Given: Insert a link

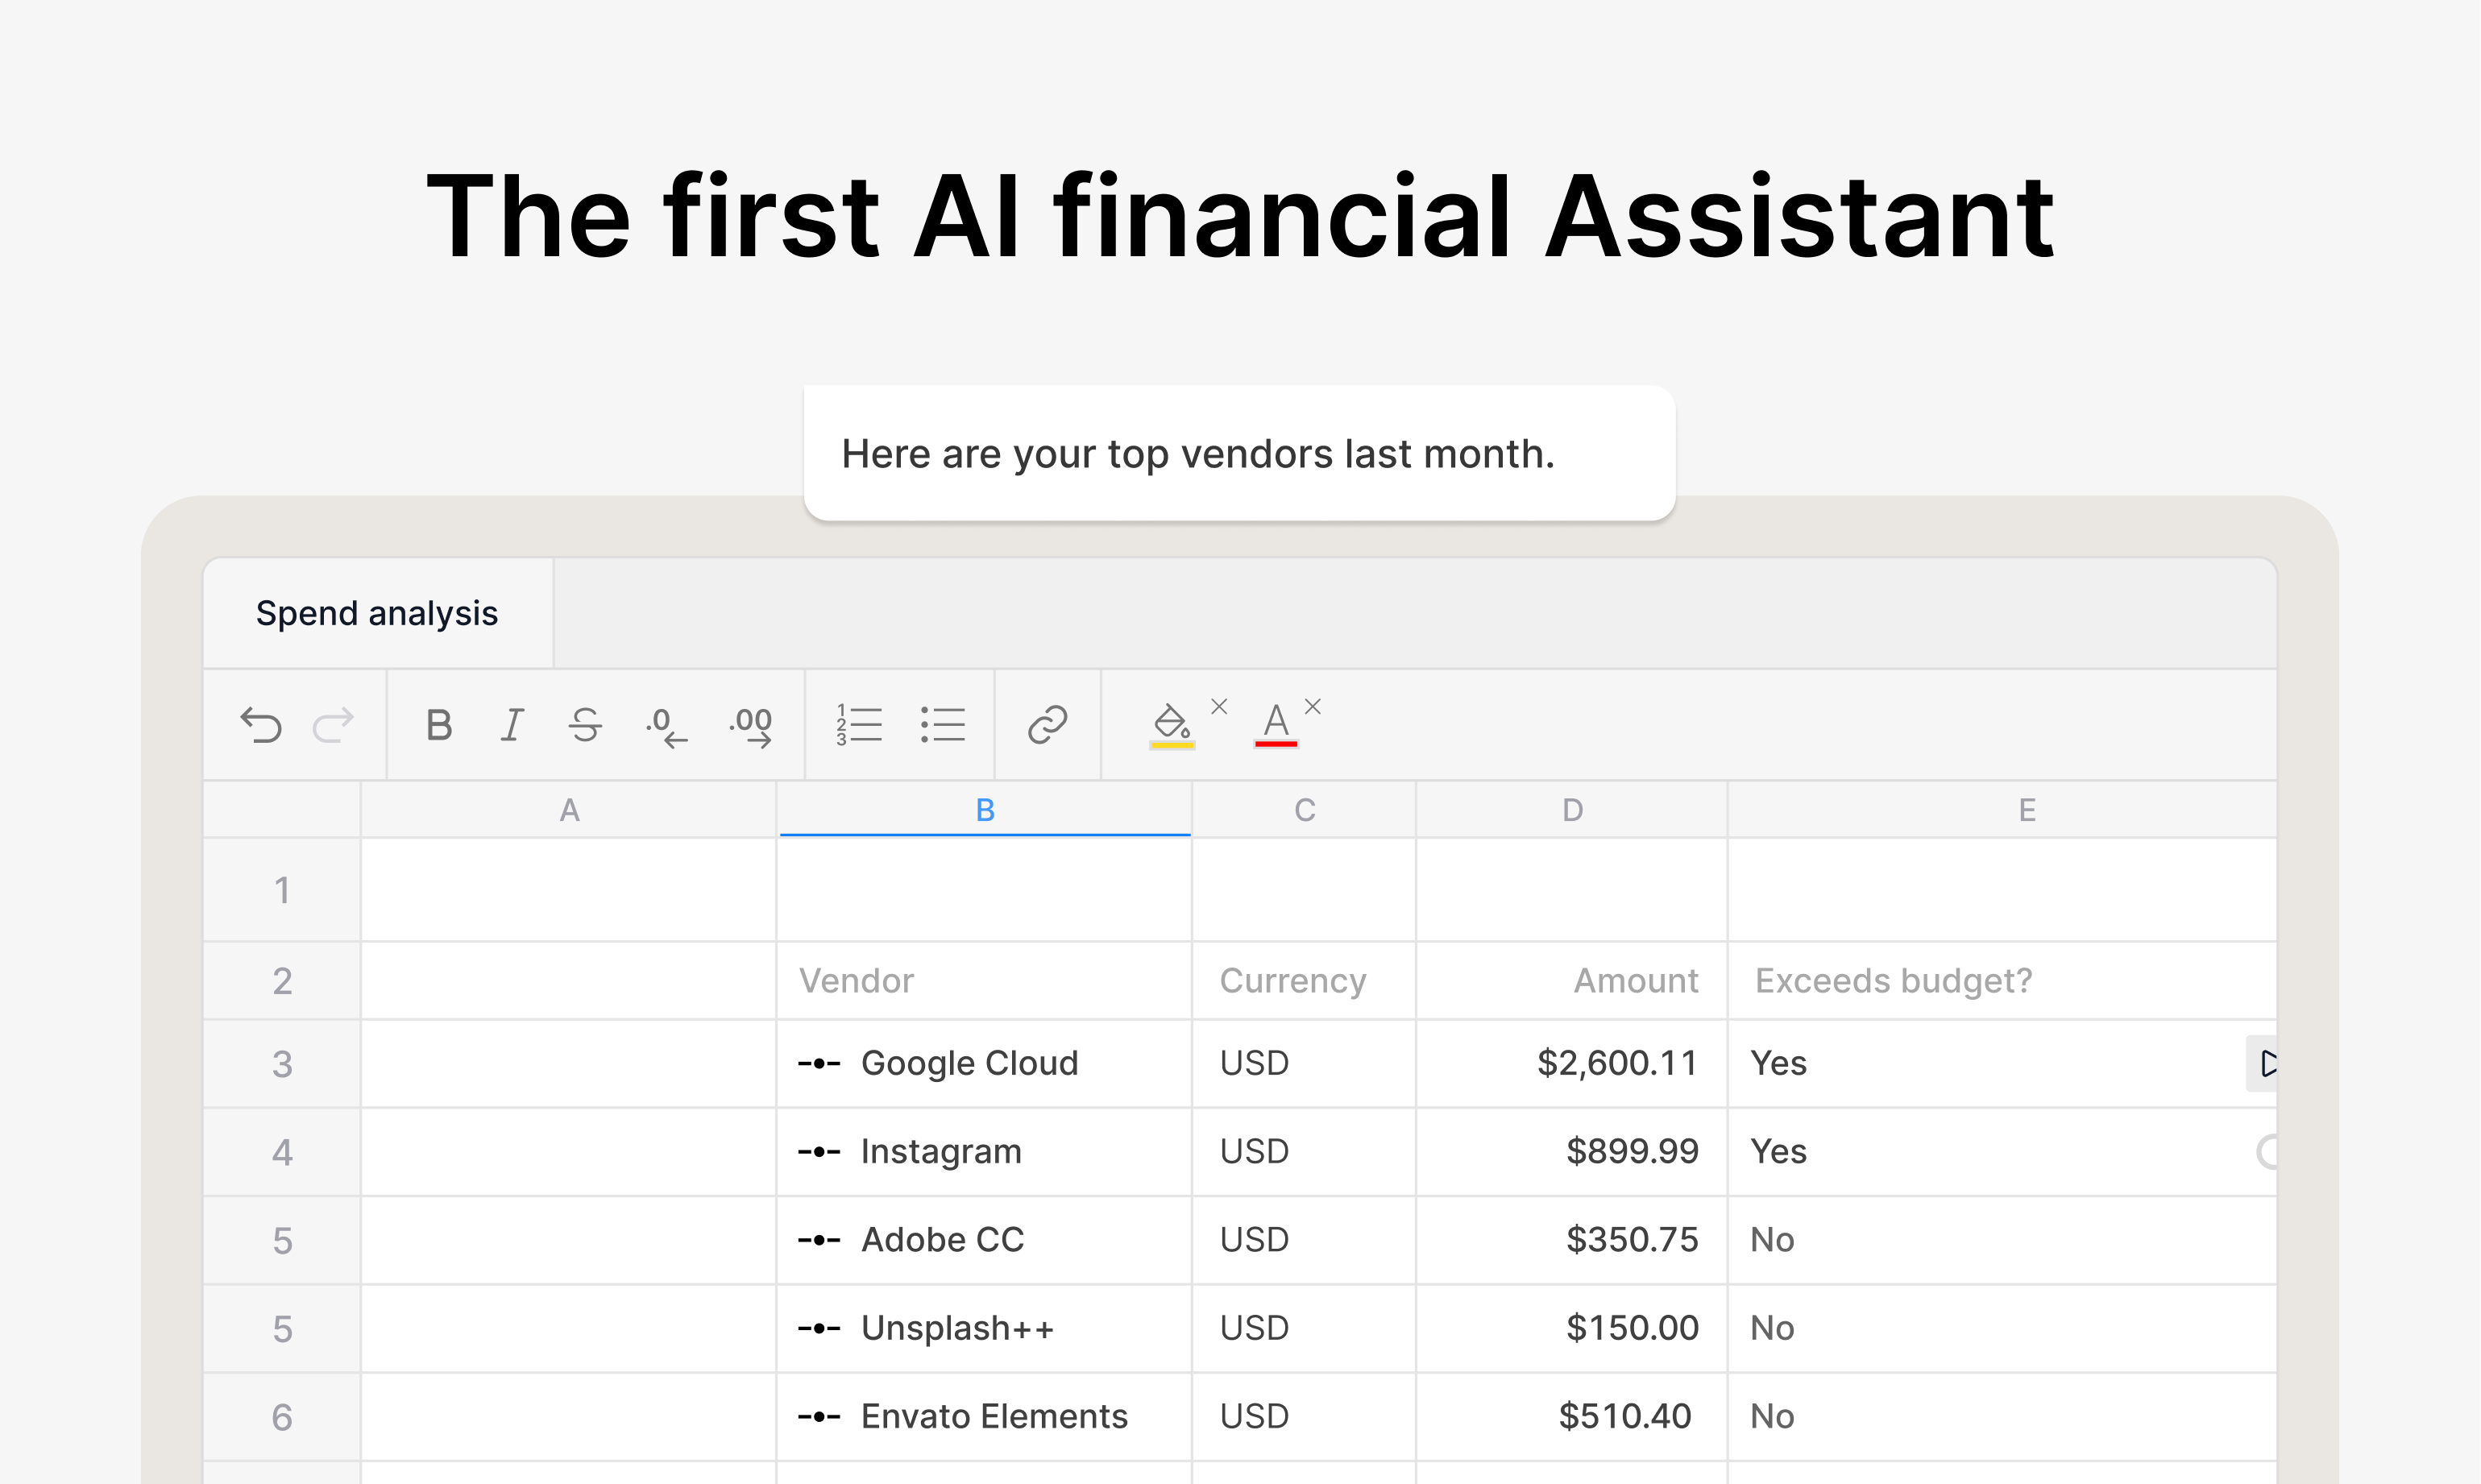Looking at the screenshot, I should 1048,725.
